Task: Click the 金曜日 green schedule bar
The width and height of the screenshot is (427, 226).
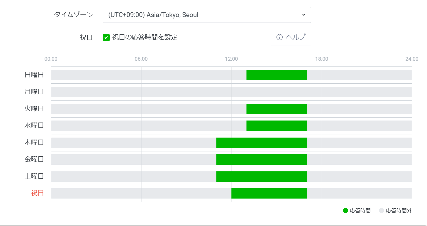Action: pyautogui.click(x=261, y=159)
